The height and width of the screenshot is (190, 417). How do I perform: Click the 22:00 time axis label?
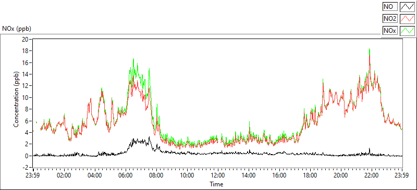click(x=372, y=175)
